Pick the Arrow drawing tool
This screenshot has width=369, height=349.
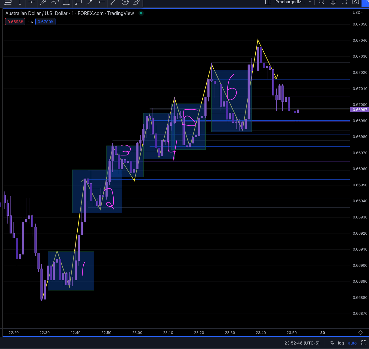90,3
